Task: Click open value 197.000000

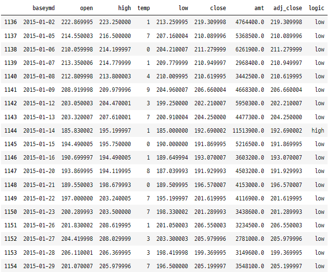Action: click(77, 198)
